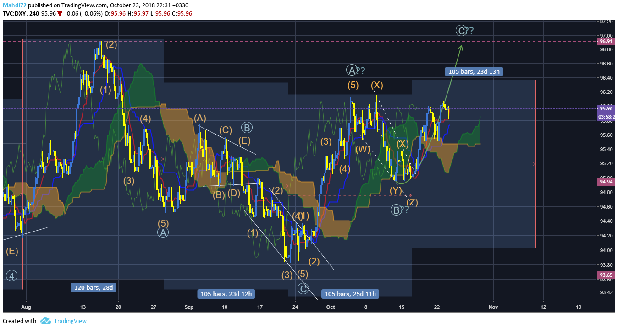618x329 pixels.
Task: Select the H:95.97 high value
Action: 139,14
